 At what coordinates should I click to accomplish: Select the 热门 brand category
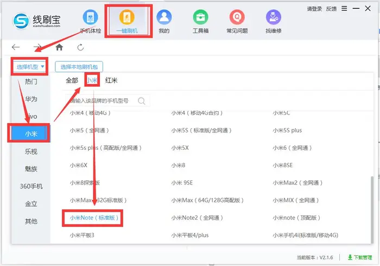tap(31, 81)
